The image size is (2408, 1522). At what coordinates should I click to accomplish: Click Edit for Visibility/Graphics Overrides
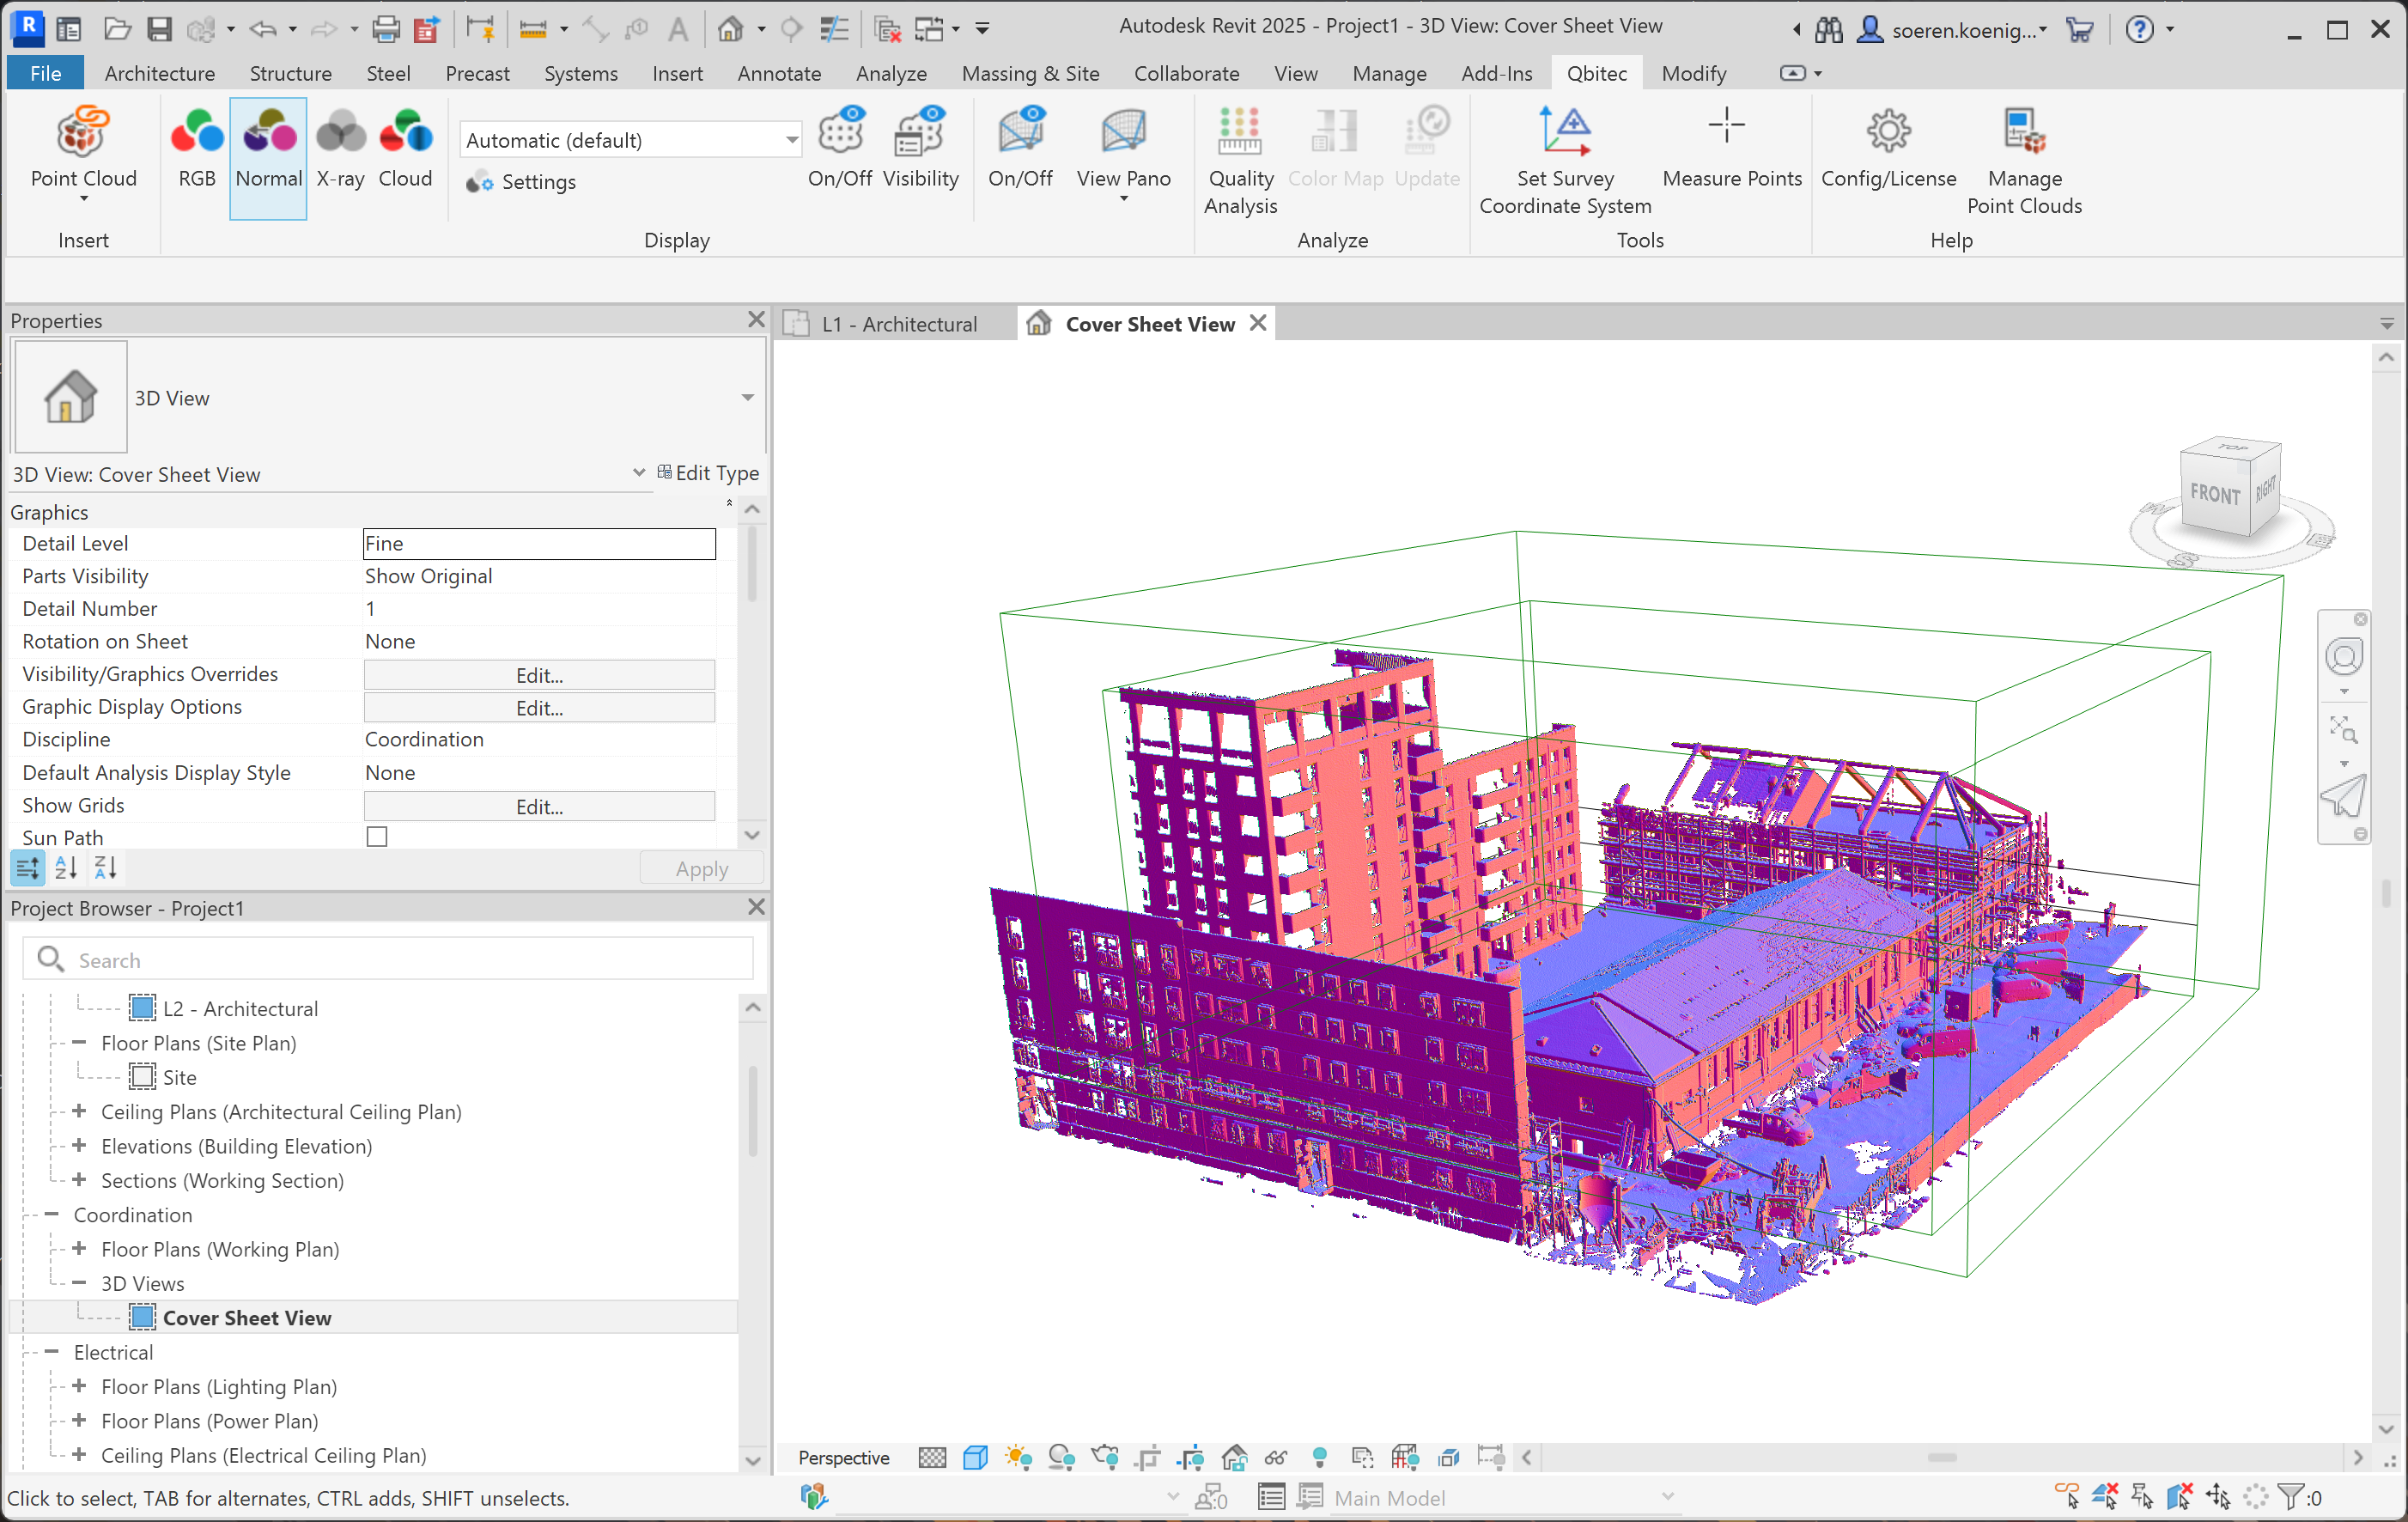(x=539, y=675)
